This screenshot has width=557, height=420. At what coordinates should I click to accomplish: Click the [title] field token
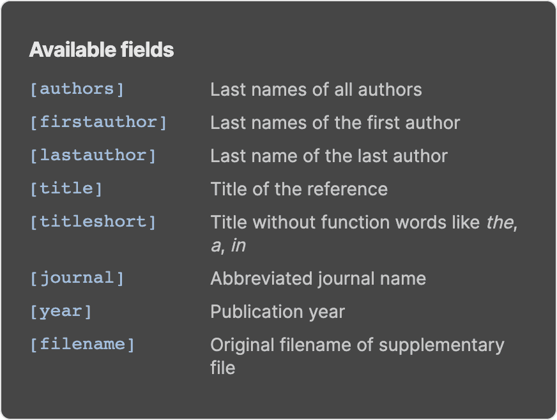(x=66, y=188)
